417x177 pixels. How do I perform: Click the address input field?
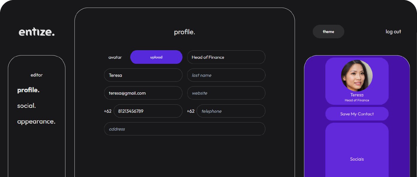[x=185, y=129]
